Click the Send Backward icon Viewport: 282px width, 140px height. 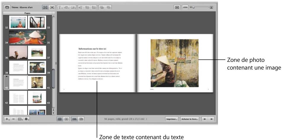tap(102, 7)
